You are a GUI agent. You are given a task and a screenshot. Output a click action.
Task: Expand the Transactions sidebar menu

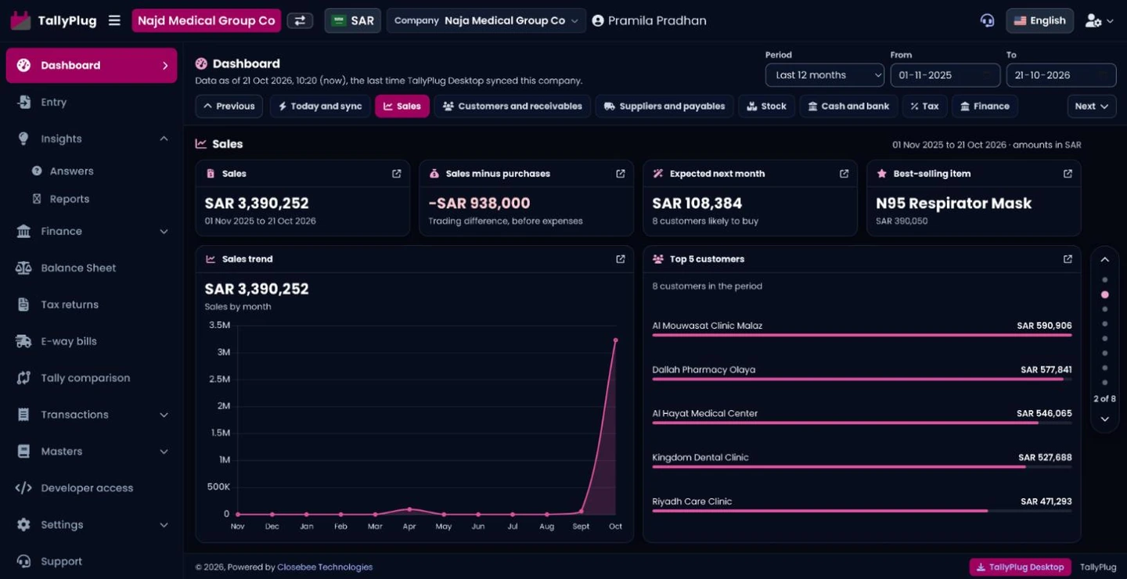click(91, 415)
